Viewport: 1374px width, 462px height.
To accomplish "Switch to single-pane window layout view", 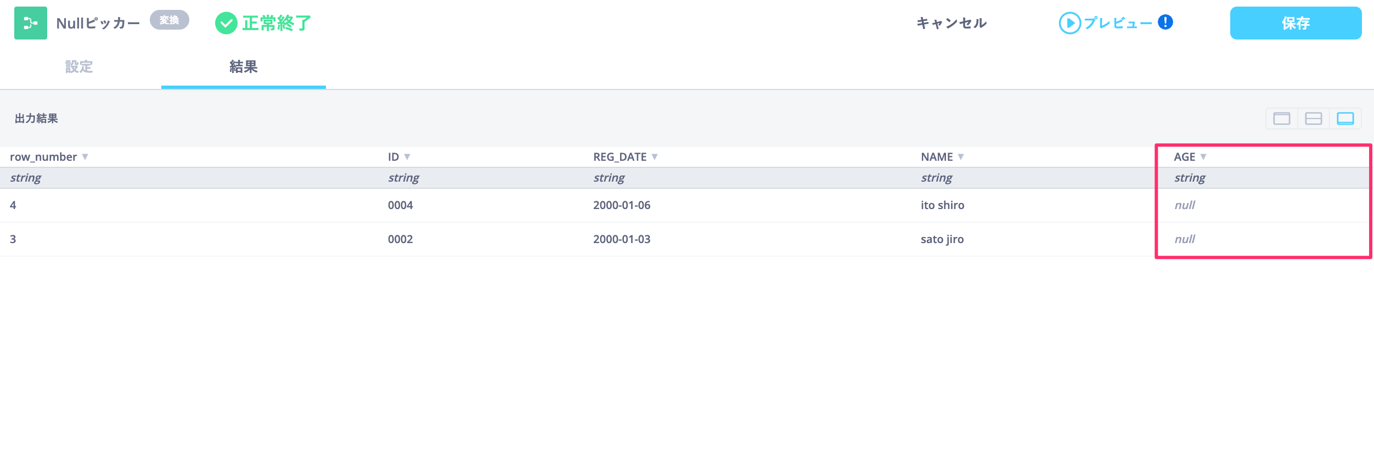I will click(x=1282, y=119).
